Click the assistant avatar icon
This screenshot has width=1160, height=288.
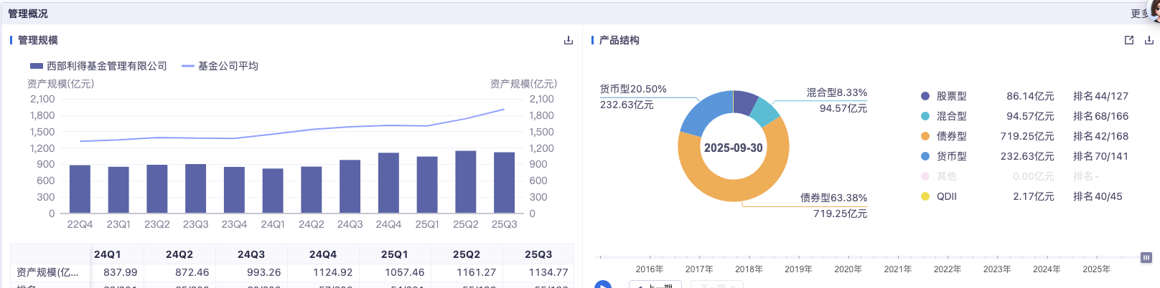pyautogui.click(x=1154, y=10)
